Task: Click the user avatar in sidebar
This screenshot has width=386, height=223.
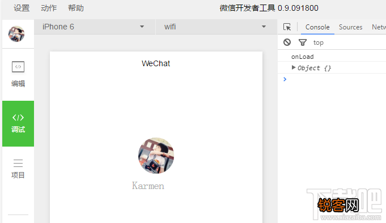Action: click(x=16, y=34)
